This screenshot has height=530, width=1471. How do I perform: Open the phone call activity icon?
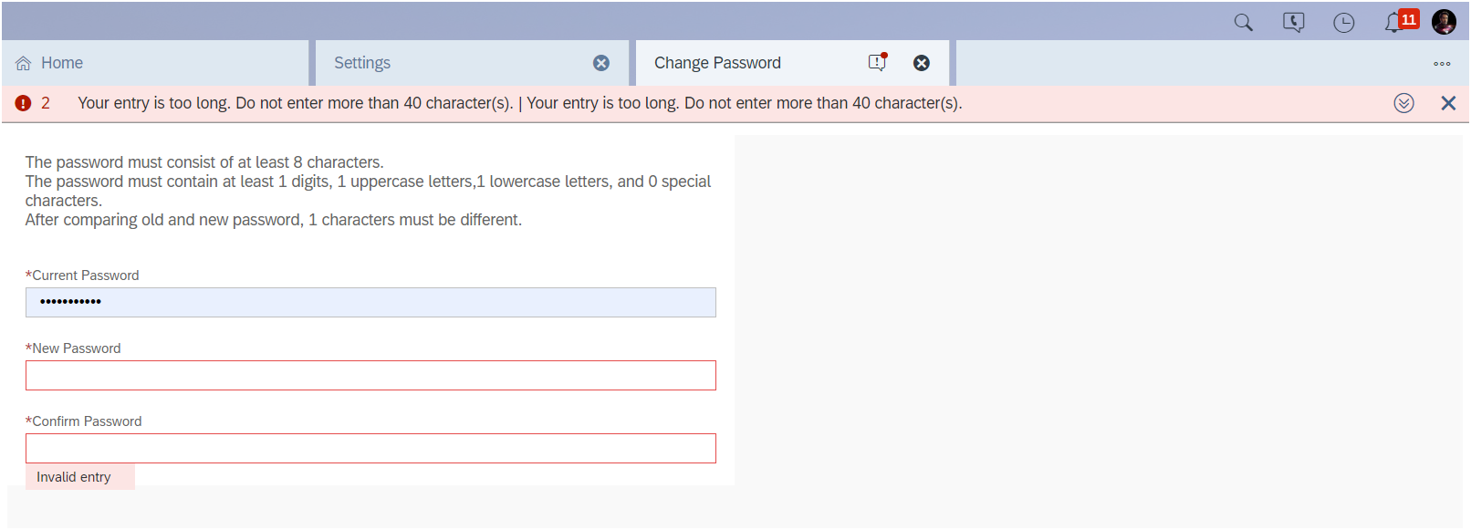coord(1293,22)
